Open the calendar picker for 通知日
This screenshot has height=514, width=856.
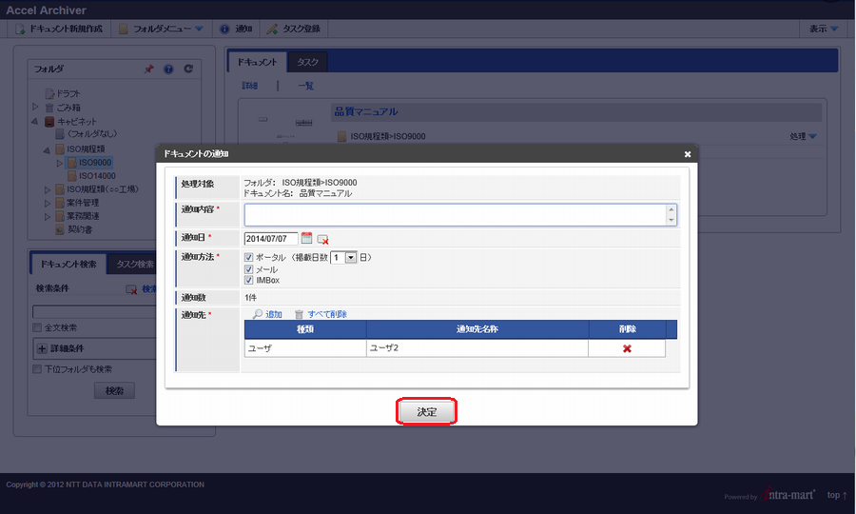coord(307,238)
